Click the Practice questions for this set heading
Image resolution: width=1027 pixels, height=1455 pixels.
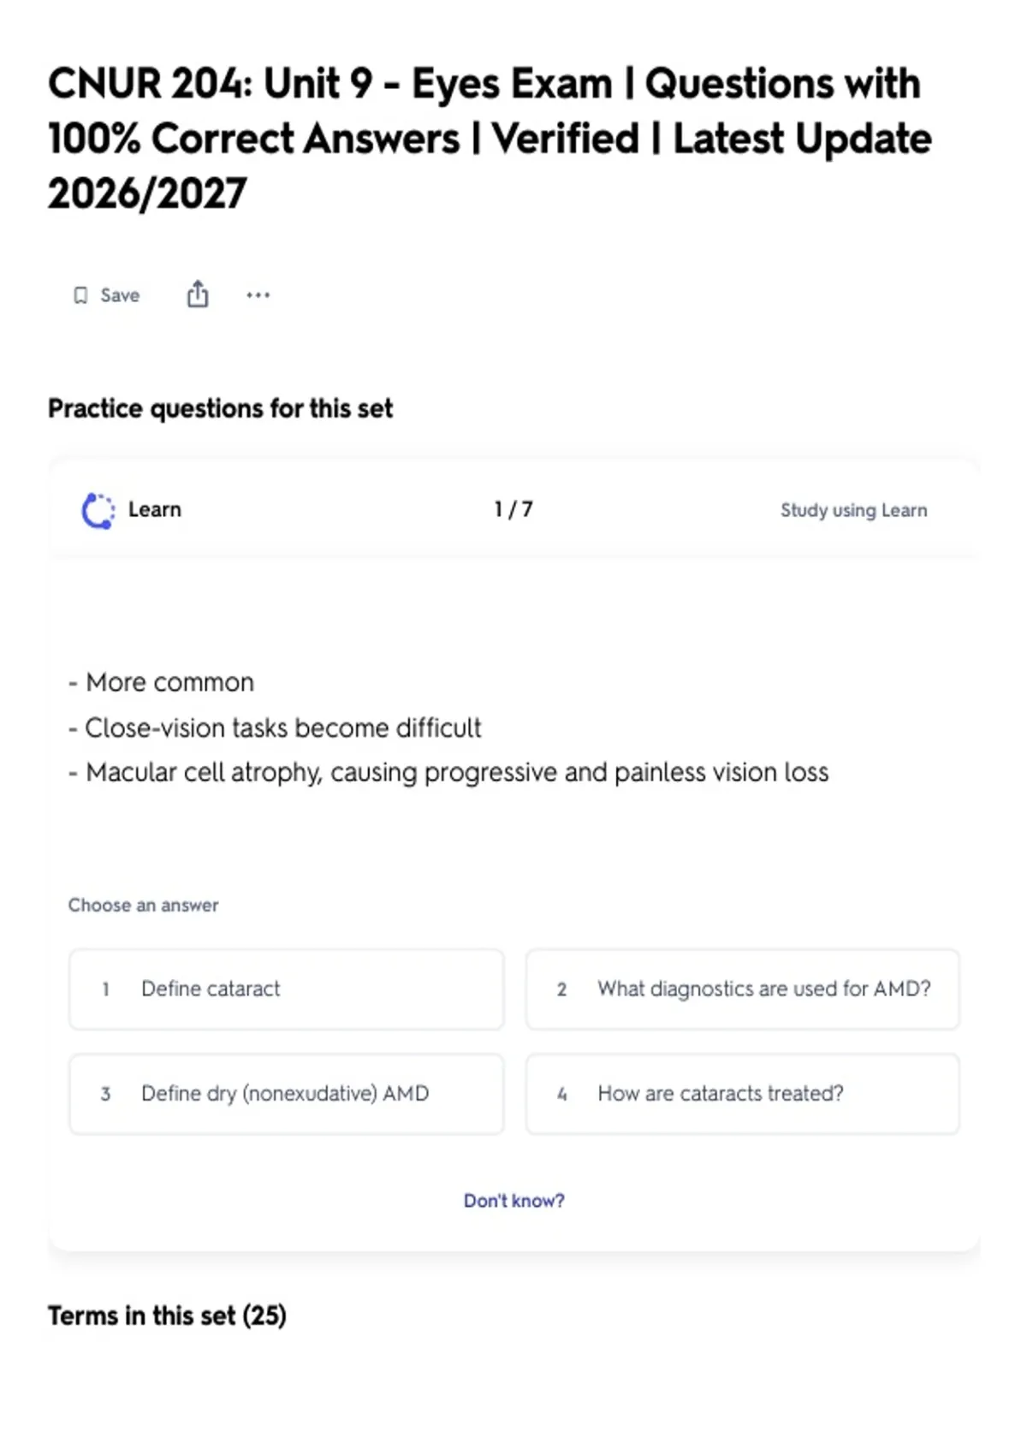coord(220,408)
